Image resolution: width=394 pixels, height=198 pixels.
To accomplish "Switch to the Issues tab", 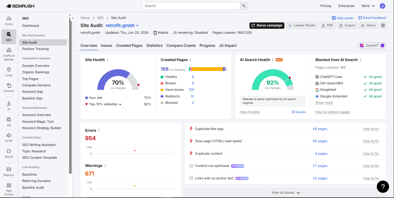I will [107, 45].
